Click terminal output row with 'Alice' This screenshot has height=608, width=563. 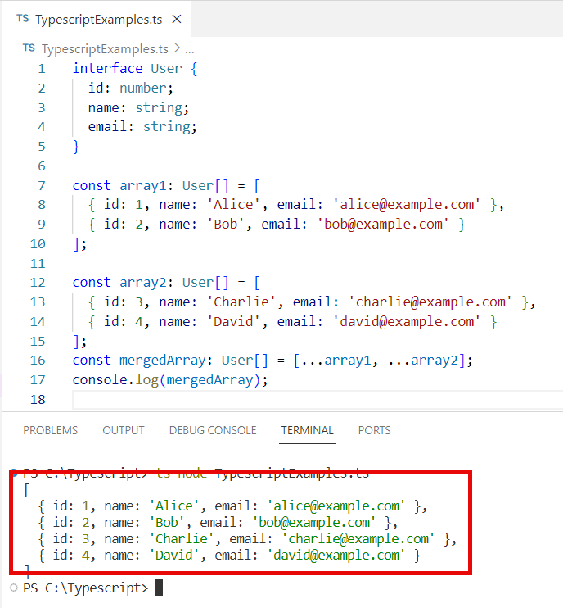coord(232,506)
